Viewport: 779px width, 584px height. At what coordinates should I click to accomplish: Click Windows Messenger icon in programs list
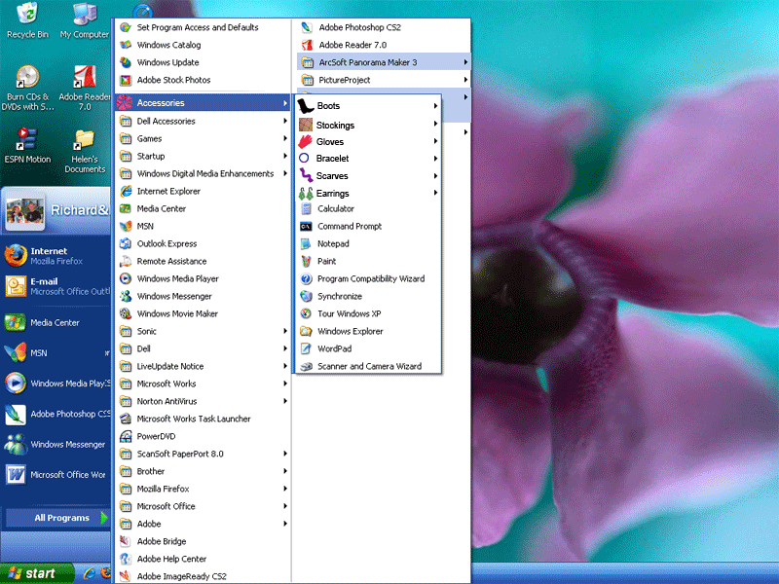[126, 296]
